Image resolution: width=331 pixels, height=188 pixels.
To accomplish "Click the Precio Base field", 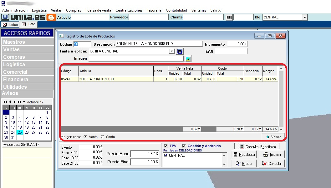I will pos(145,154).
